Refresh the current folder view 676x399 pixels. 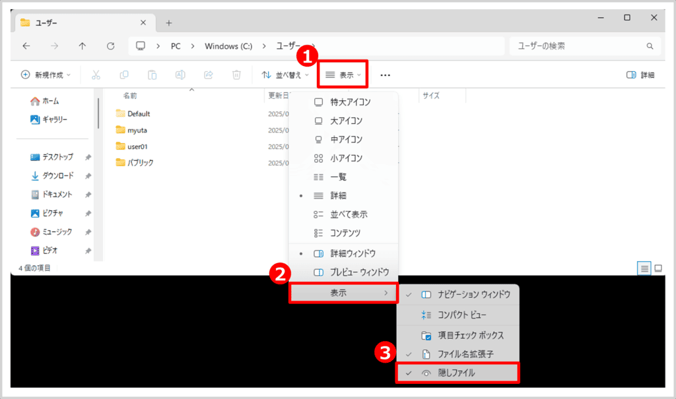(x=111, y=46)
